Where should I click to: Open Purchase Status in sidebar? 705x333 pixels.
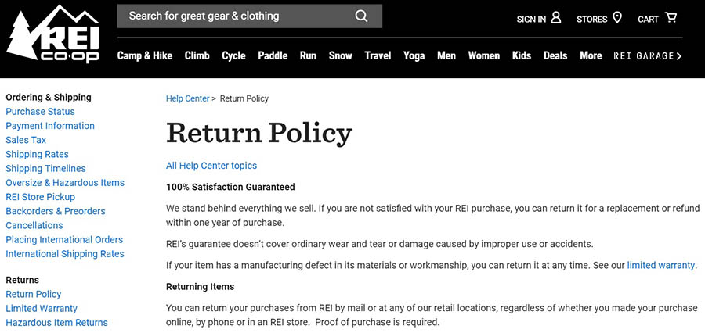click(x=40, y=112)
